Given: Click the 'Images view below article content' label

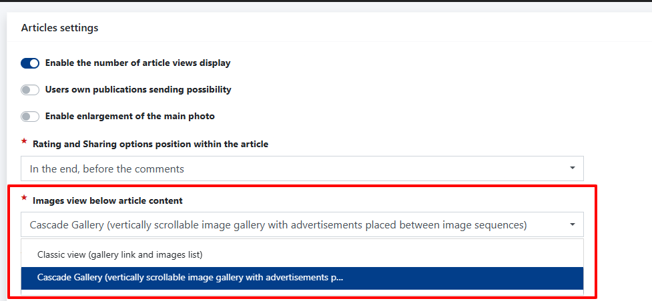Looking at the screenshot, I should (107, 200).
